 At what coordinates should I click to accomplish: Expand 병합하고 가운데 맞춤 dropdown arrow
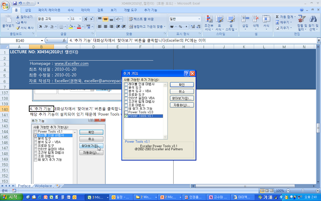pyautogui.click(x=165, y=27)
